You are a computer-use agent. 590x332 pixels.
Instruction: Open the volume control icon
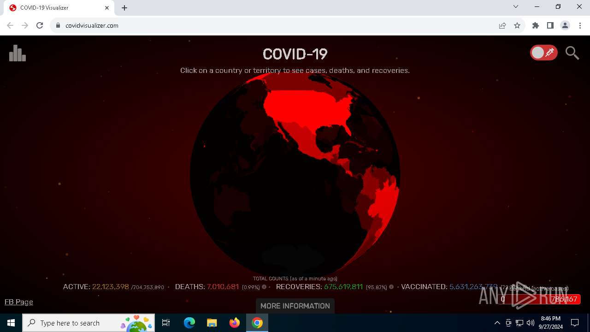(x=531, y=323)
